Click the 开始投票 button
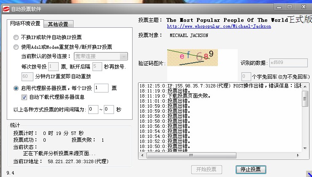Image resolution: width=312 pixels, height=177 pixels. click(206, 169)
